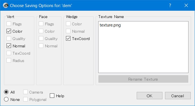Confirm the saving options with OK

pos(149,96)
